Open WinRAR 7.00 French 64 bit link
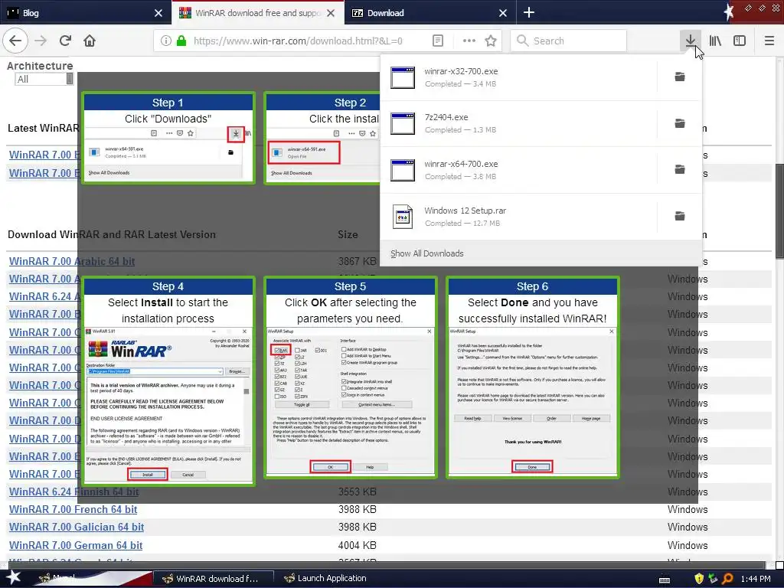The width and height of the screenshot is (784, 588). click(x=73, y=509)
